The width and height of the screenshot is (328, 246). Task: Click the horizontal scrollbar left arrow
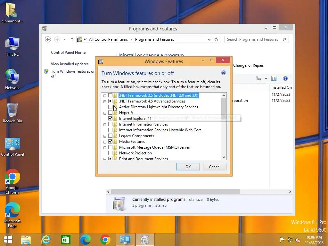point(108,192)
